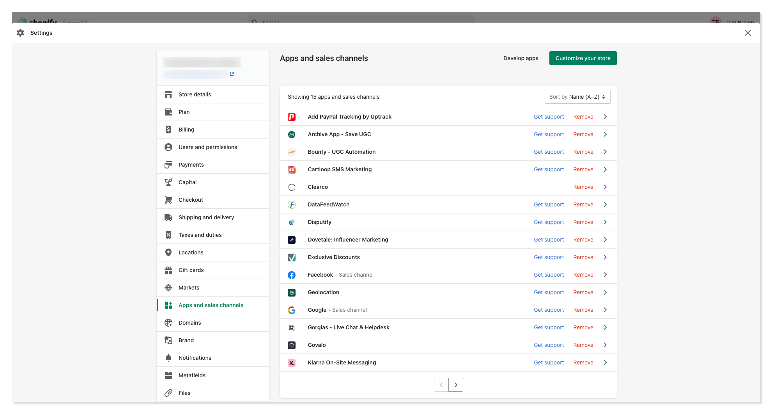Image resolution: width=772 pixels, height=414 pixels.
Task: Click the Exclusive Discounts app name
Action: pos(334,257)
